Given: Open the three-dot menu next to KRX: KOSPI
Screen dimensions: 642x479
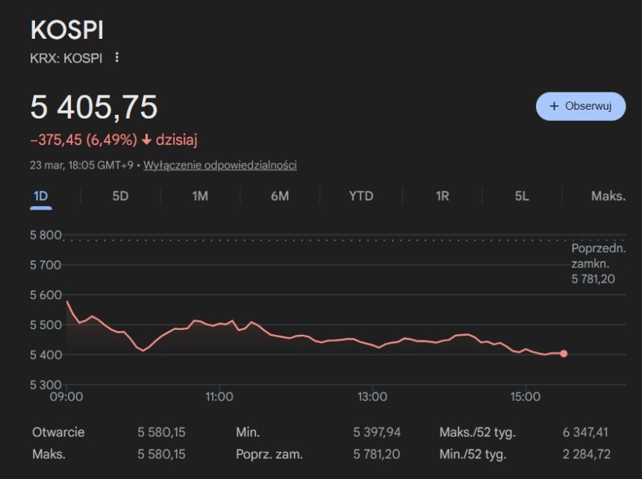Looking at the screenshot, I should coord(116,57).
